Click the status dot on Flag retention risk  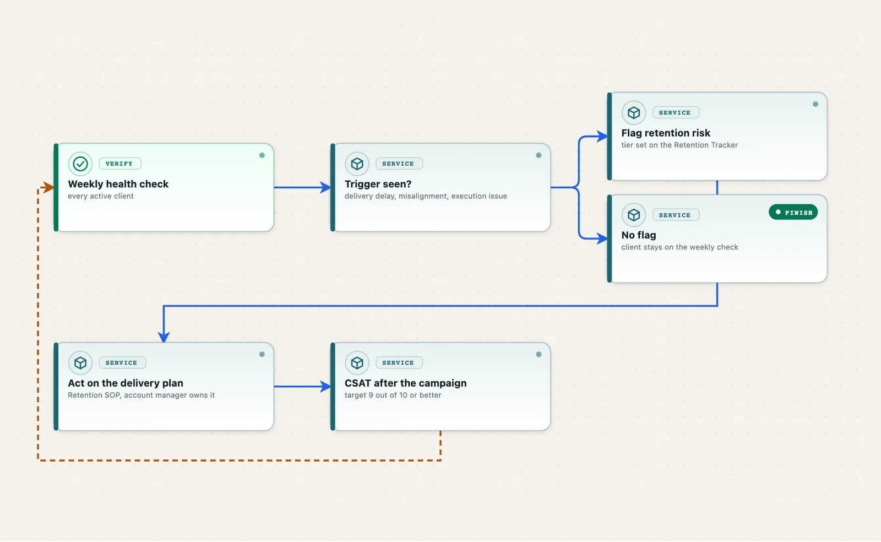(815, 104)
